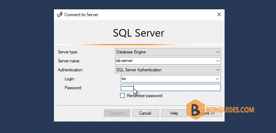Enable the Remember password checkbox
Image resolution: width=276 pixels, height=133 pixels.
[x=122, y=96]
